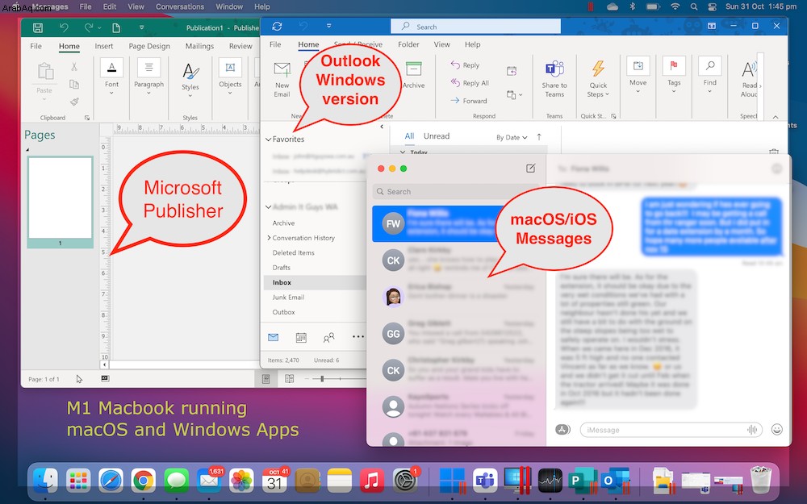Open the Font dropdown in Publisher ribbon

pos(111,77)
